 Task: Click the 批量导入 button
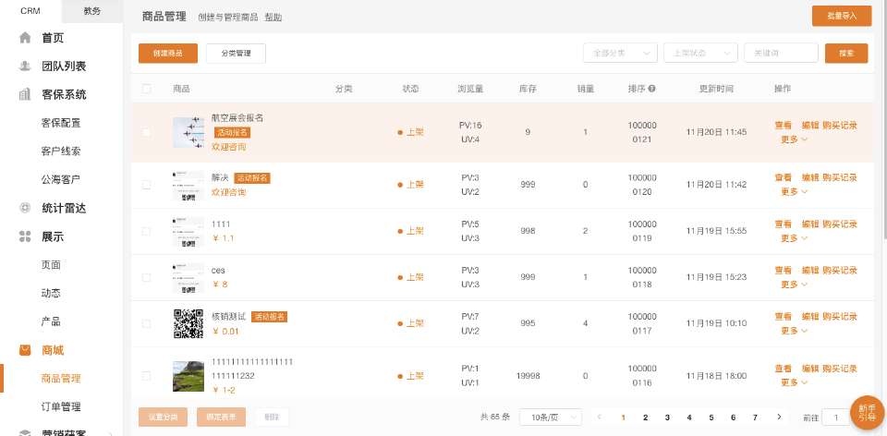click(841, 16)
